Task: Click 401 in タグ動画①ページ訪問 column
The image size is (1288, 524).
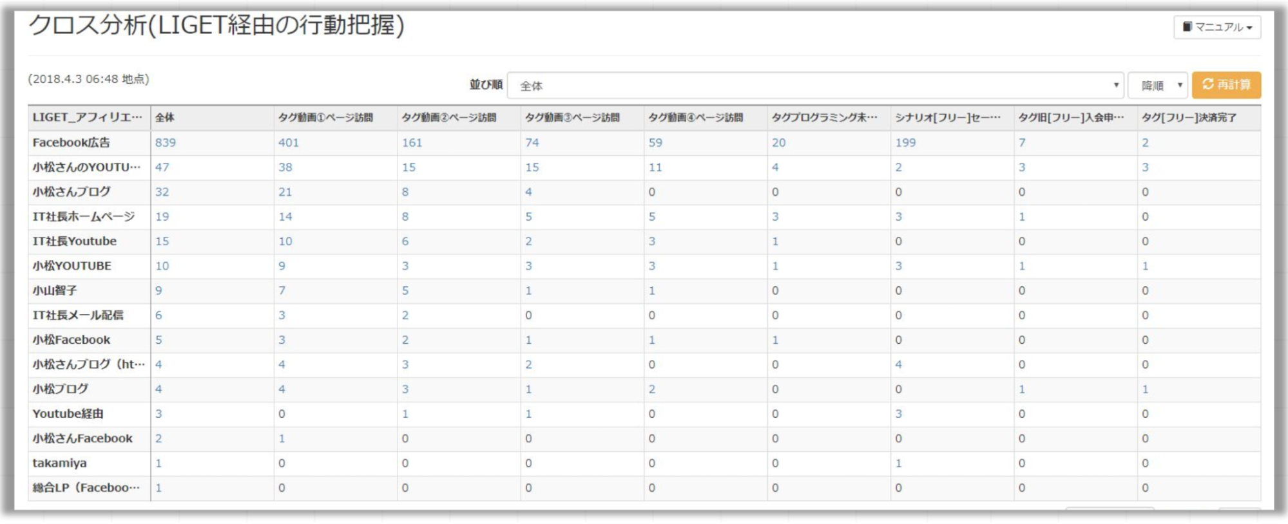Action: coord(288,142)
